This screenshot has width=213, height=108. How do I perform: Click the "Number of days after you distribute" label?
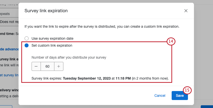click(x=69, y=57)
